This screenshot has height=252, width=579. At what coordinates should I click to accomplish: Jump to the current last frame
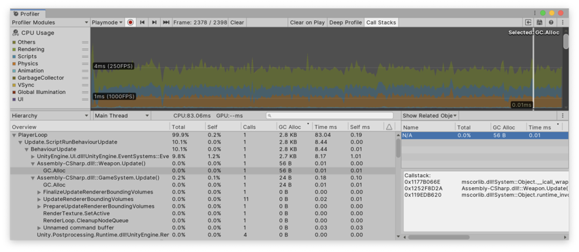(166, 22)
